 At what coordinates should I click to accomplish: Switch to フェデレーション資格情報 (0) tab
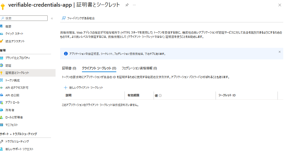pyautogui.click(x=139, y=68)
